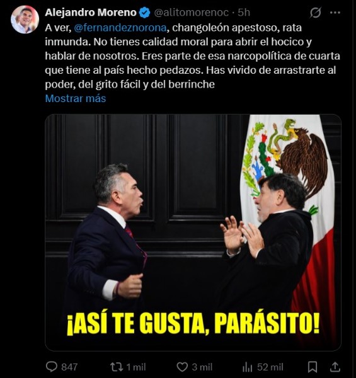Image resolution: width=356 pixels, height=378 pixels.
Task: Click the reply speech bubble icon
Action: (51, 367)
